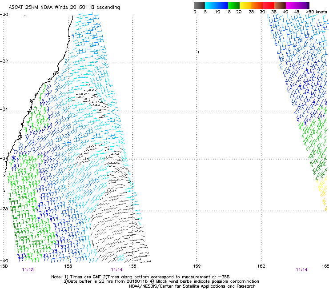Screen dimensions: 329x289
Task: Click the NOAA/NESDIS credit line
Action: click(192, 286)
